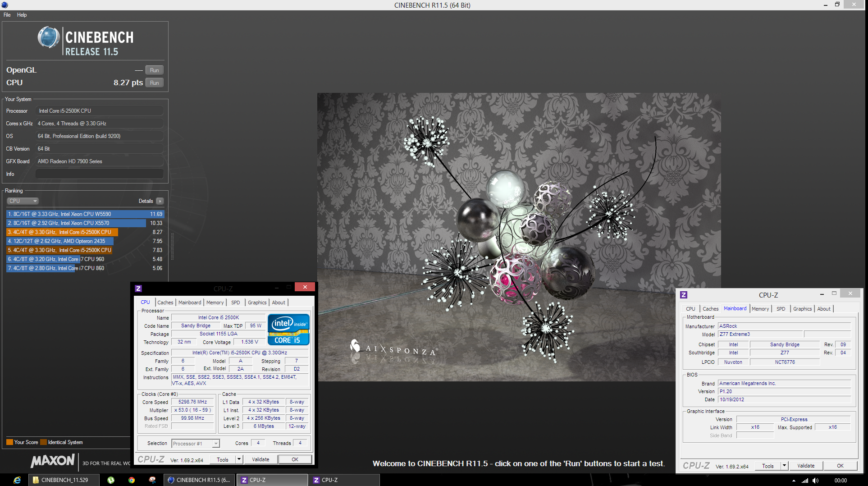
Task: Select ranking entry Core i7 CPU 960
Action: pyautogui.click(x=85, y=259)
